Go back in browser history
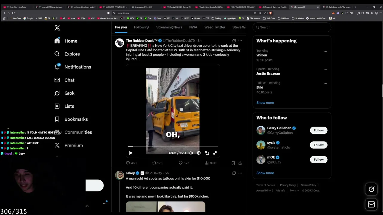 point(4,13)
